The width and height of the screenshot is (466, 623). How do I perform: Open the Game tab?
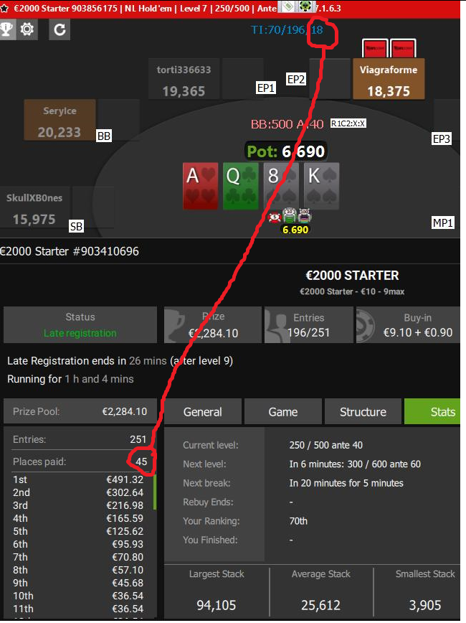282,412
